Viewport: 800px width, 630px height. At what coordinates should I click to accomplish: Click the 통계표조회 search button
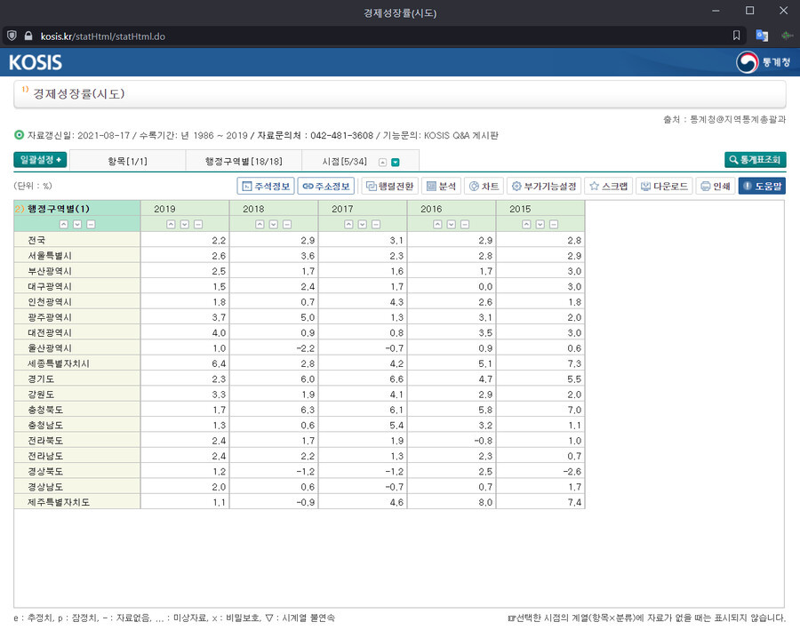click(x=755, y=160)
